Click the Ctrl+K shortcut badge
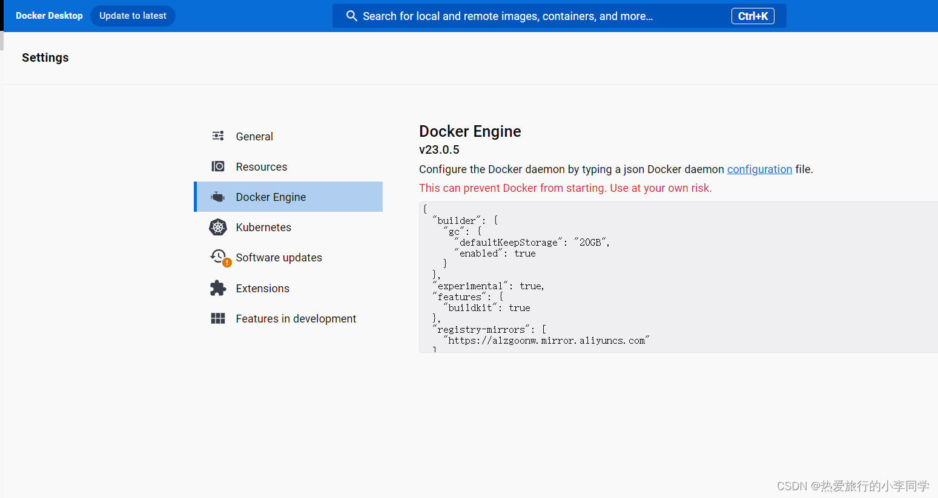Image resolution: width=938 pixels, height=498 pixels. pos(753,16)
